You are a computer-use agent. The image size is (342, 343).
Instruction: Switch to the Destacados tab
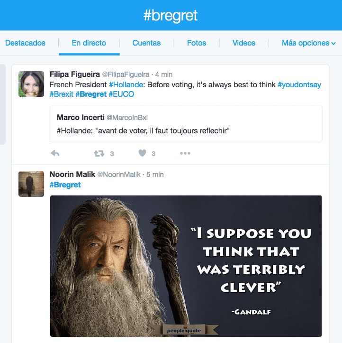coord(25,43)
